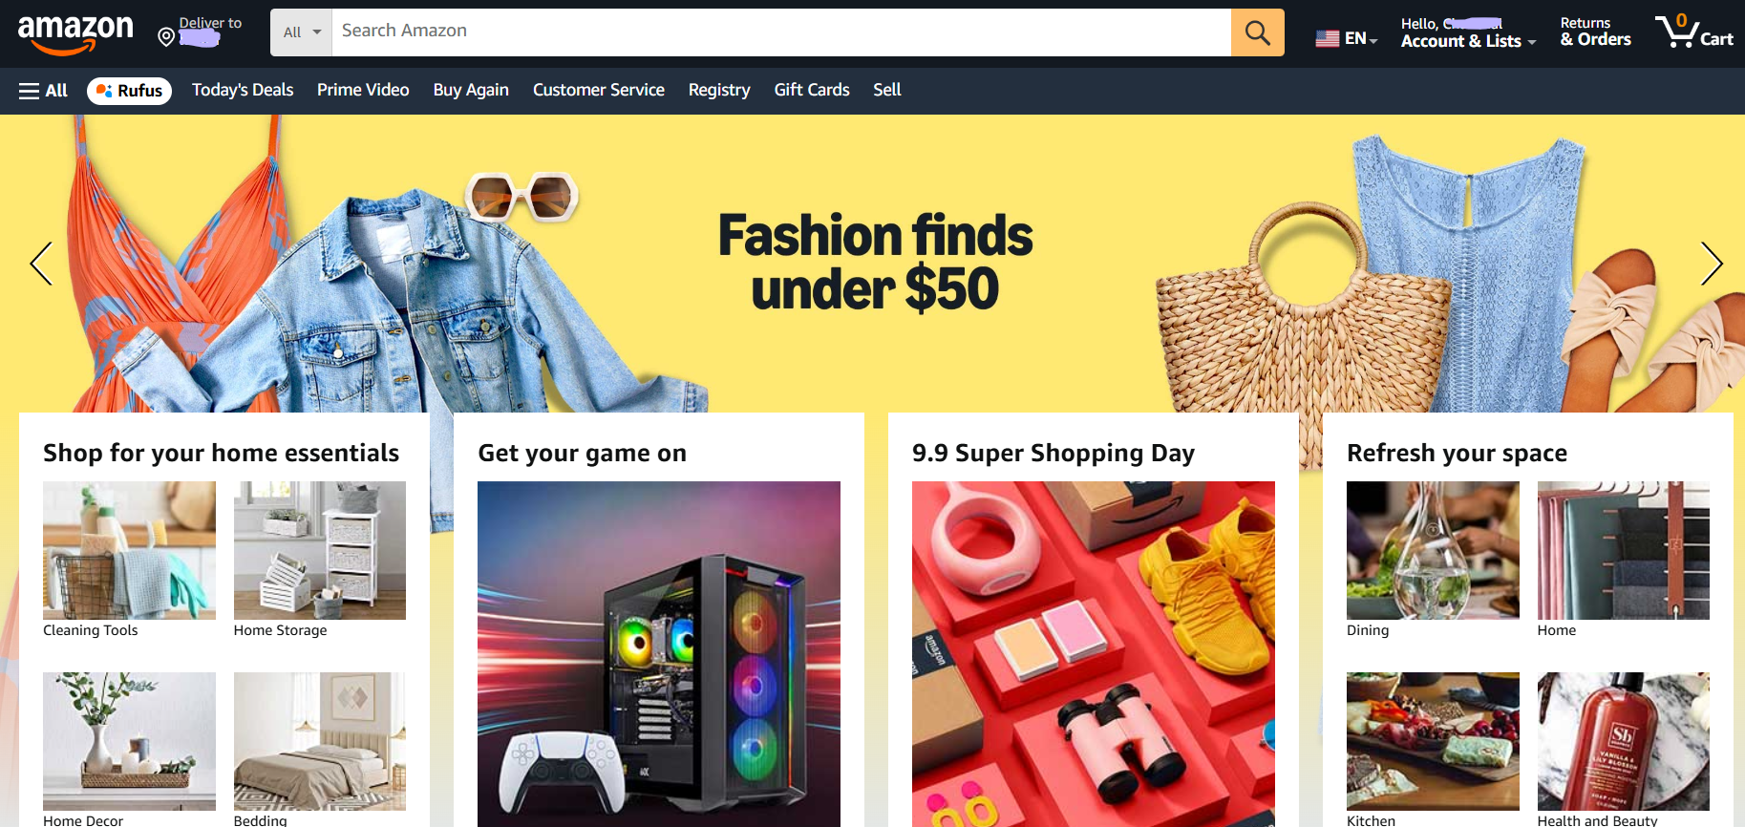This screenshot has height=827, width=1745.
Task: Open the Gift Cards page
Action: (x=812, y=90)
